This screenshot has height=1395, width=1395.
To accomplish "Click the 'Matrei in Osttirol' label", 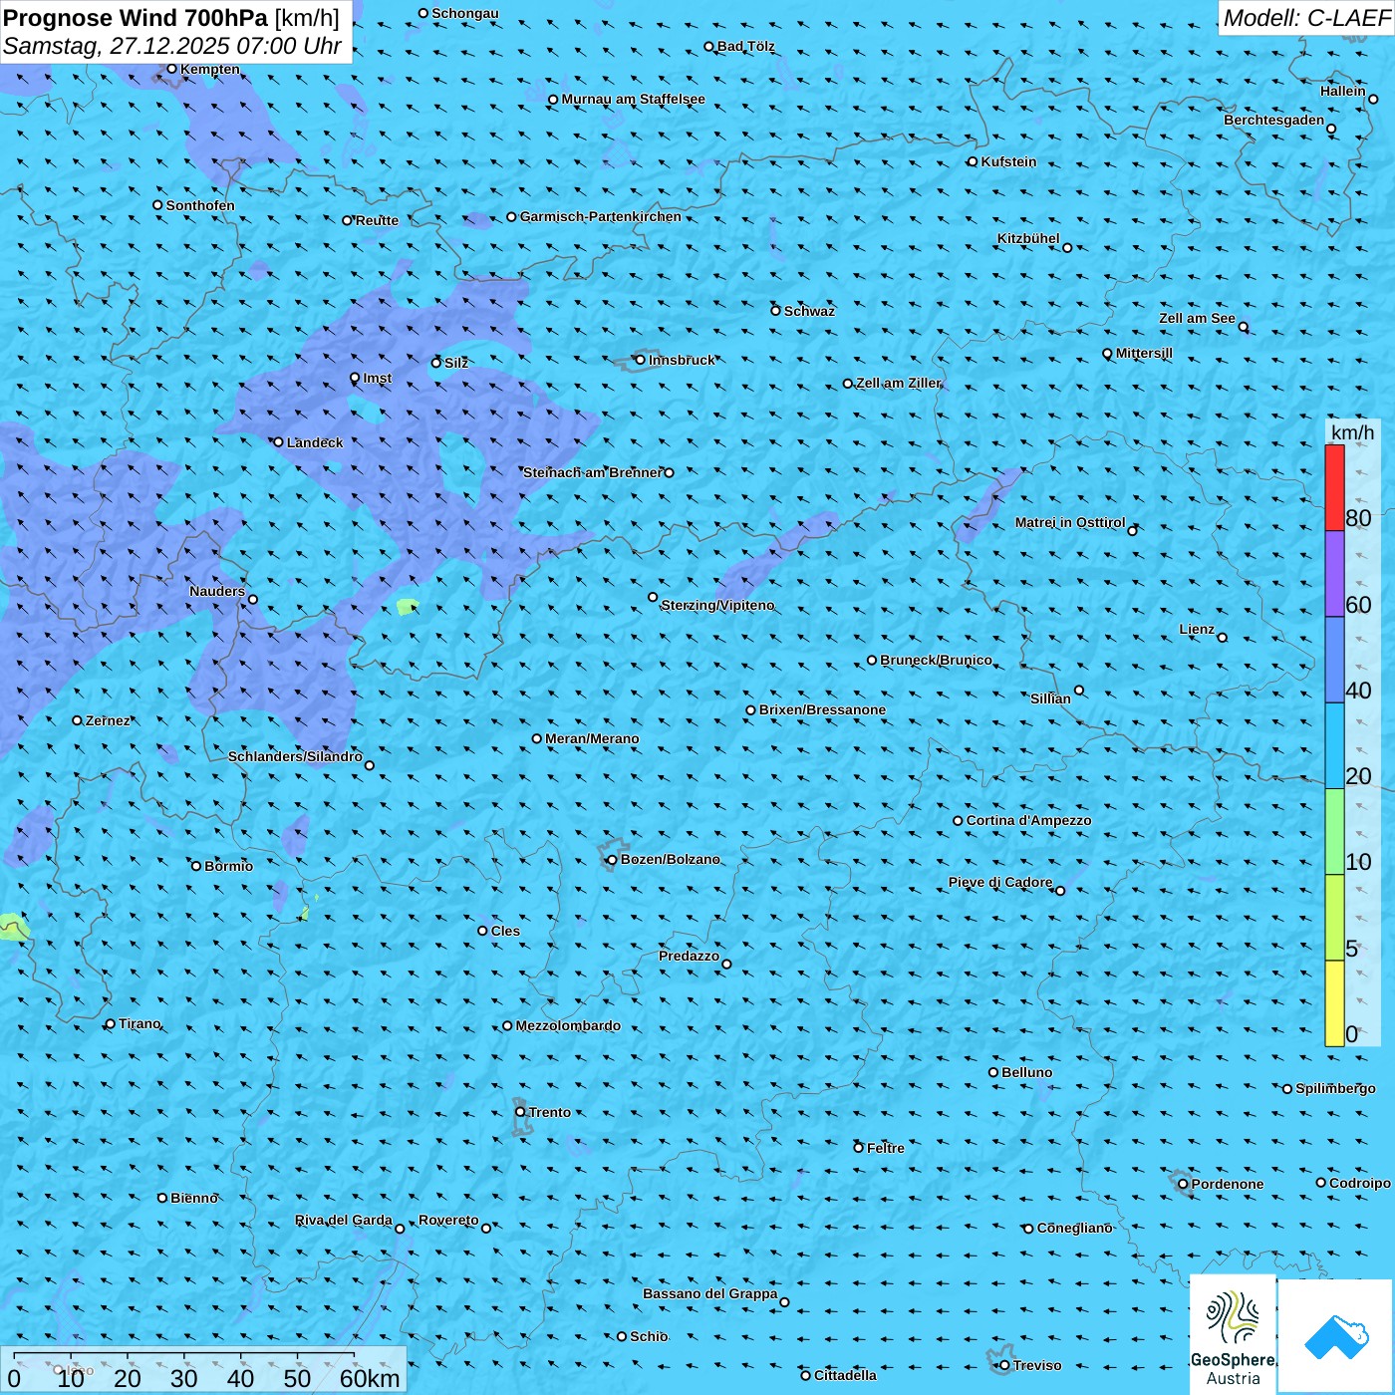I will pyautogui.click(x=1070, y=522).
